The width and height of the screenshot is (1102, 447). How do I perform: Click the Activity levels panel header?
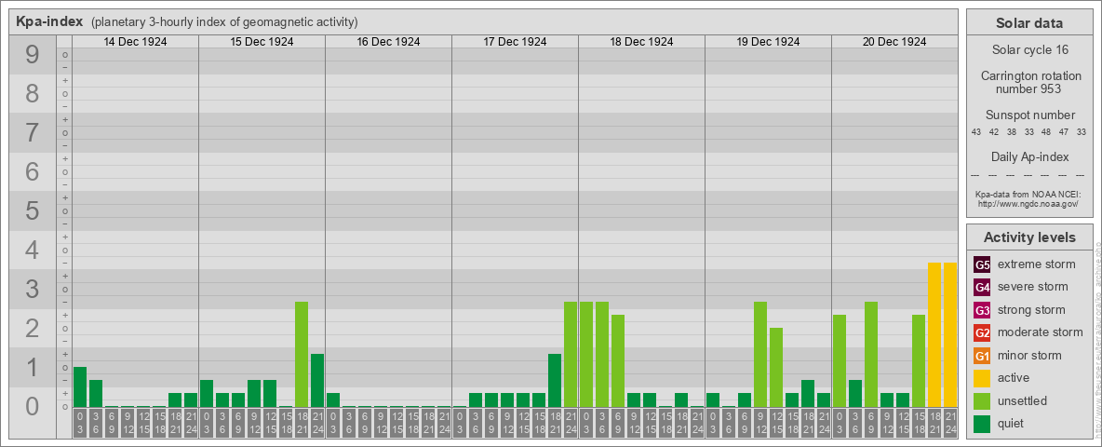(x=1028, y=237)
